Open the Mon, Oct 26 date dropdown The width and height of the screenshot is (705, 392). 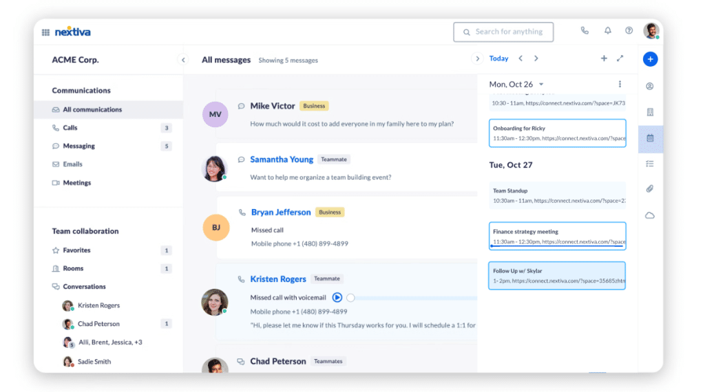tap(516, 85)
